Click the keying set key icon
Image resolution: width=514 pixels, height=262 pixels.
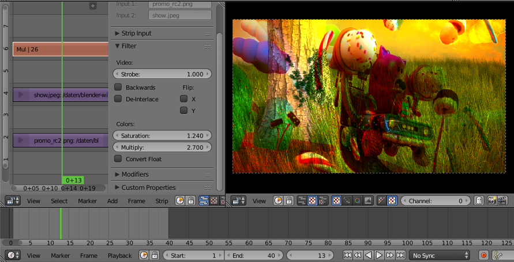point(497,256)
